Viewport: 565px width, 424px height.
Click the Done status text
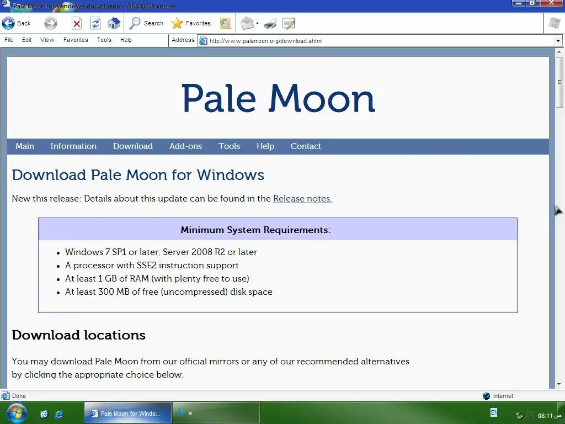19,396
